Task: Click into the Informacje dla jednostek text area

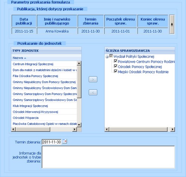Action: pyautogui.click(x=108, y=157)
